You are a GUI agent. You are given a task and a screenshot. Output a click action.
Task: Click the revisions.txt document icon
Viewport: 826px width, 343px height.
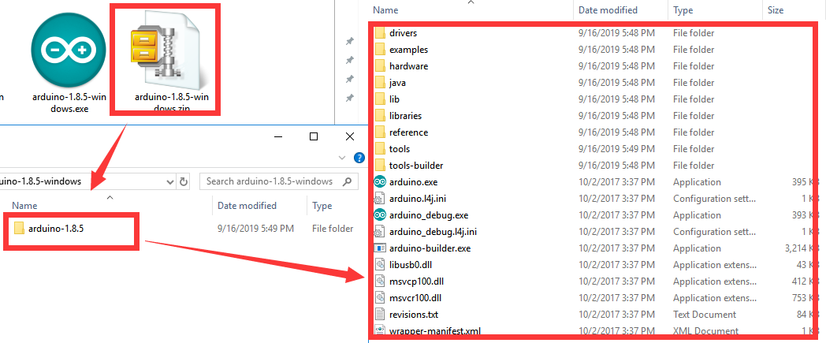click(381, 315)
